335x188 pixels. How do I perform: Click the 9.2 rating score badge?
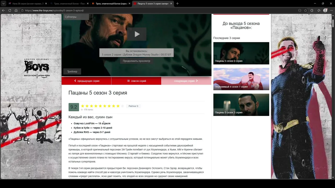coord(74,107)
